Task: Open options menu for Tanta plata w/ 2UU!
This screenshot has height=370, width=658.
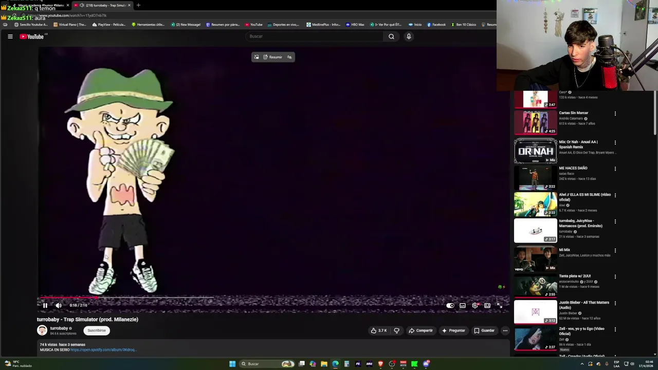Action: (x=615, y=277)
